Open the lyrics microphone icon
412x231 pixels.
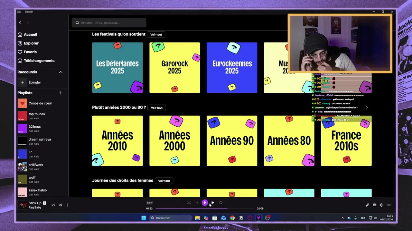pos(368,205)
